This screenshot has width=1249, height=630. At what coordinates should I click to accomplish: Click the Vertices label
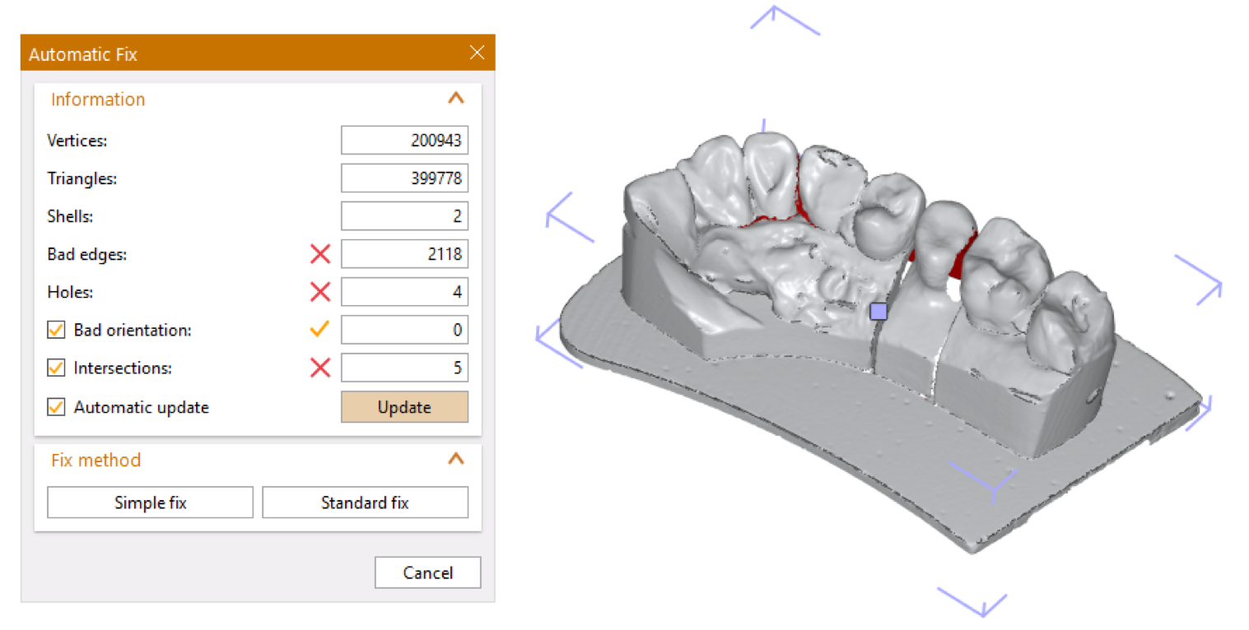click(77, 141)
